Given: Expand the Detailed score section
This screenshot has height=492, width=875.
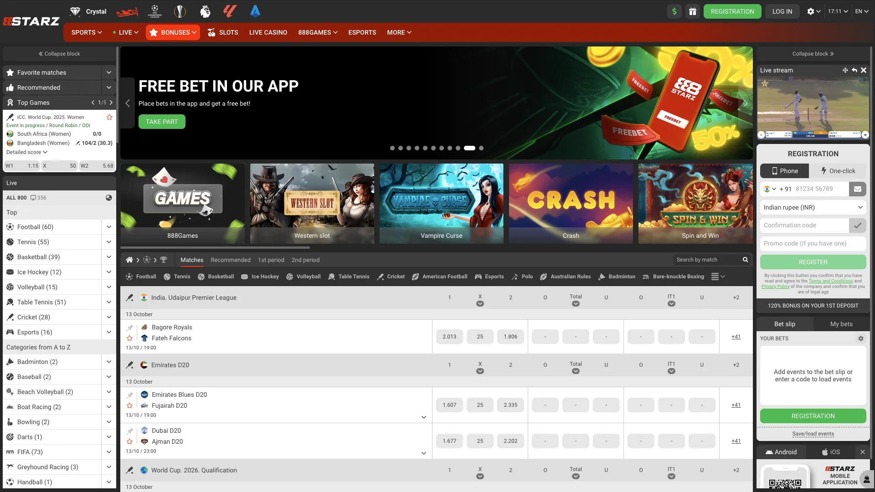Looking at the screenshot, I should click(26, 152).
